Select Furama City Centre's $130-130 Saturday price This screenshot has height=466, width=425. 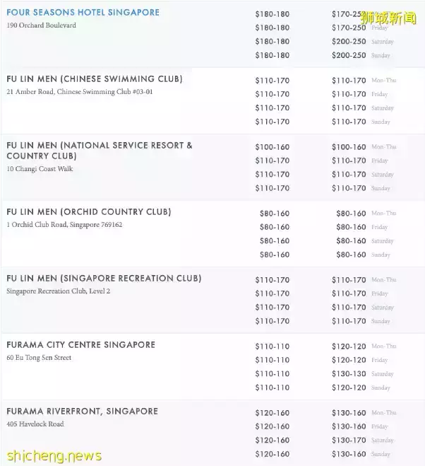[x=349, y=374]
